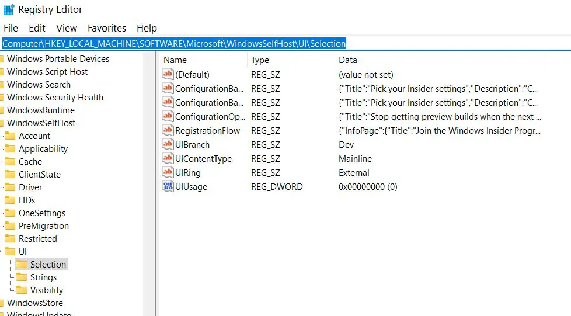This screenshot has height=316, width=571.
Task: Open the Help menu
Action: [147, 28]
